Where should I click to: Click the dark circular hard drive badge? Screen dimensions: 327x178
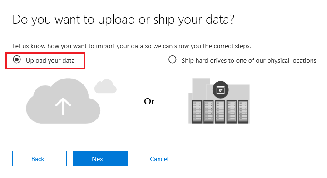[x=220, y=90]
